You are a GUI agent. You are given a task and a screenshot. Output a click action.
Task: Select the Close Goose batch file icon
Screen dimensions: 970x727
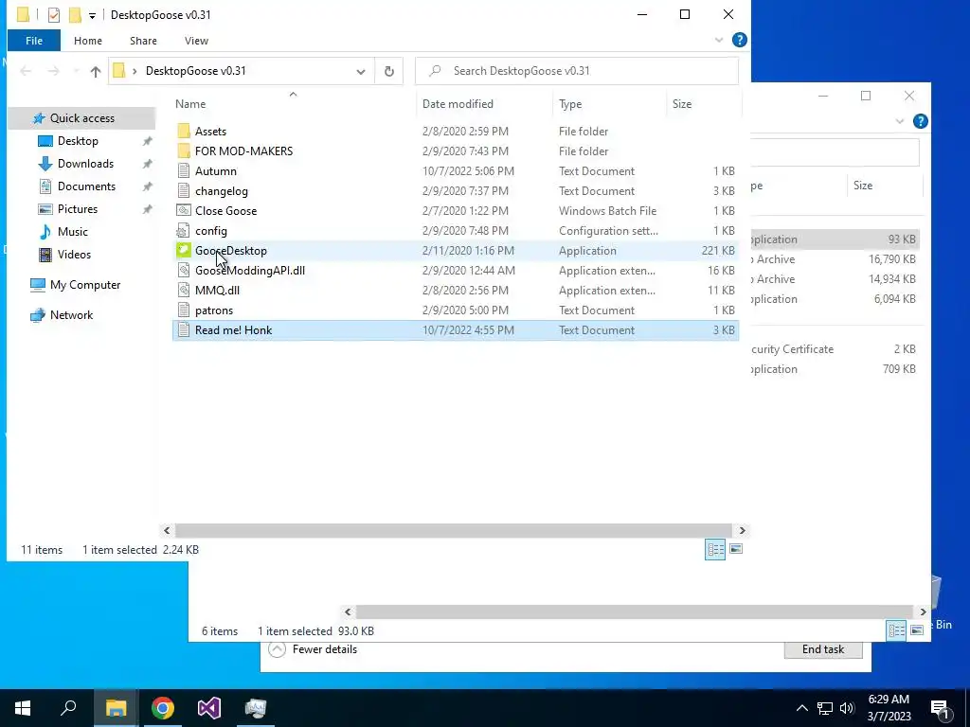click(183, 211)
